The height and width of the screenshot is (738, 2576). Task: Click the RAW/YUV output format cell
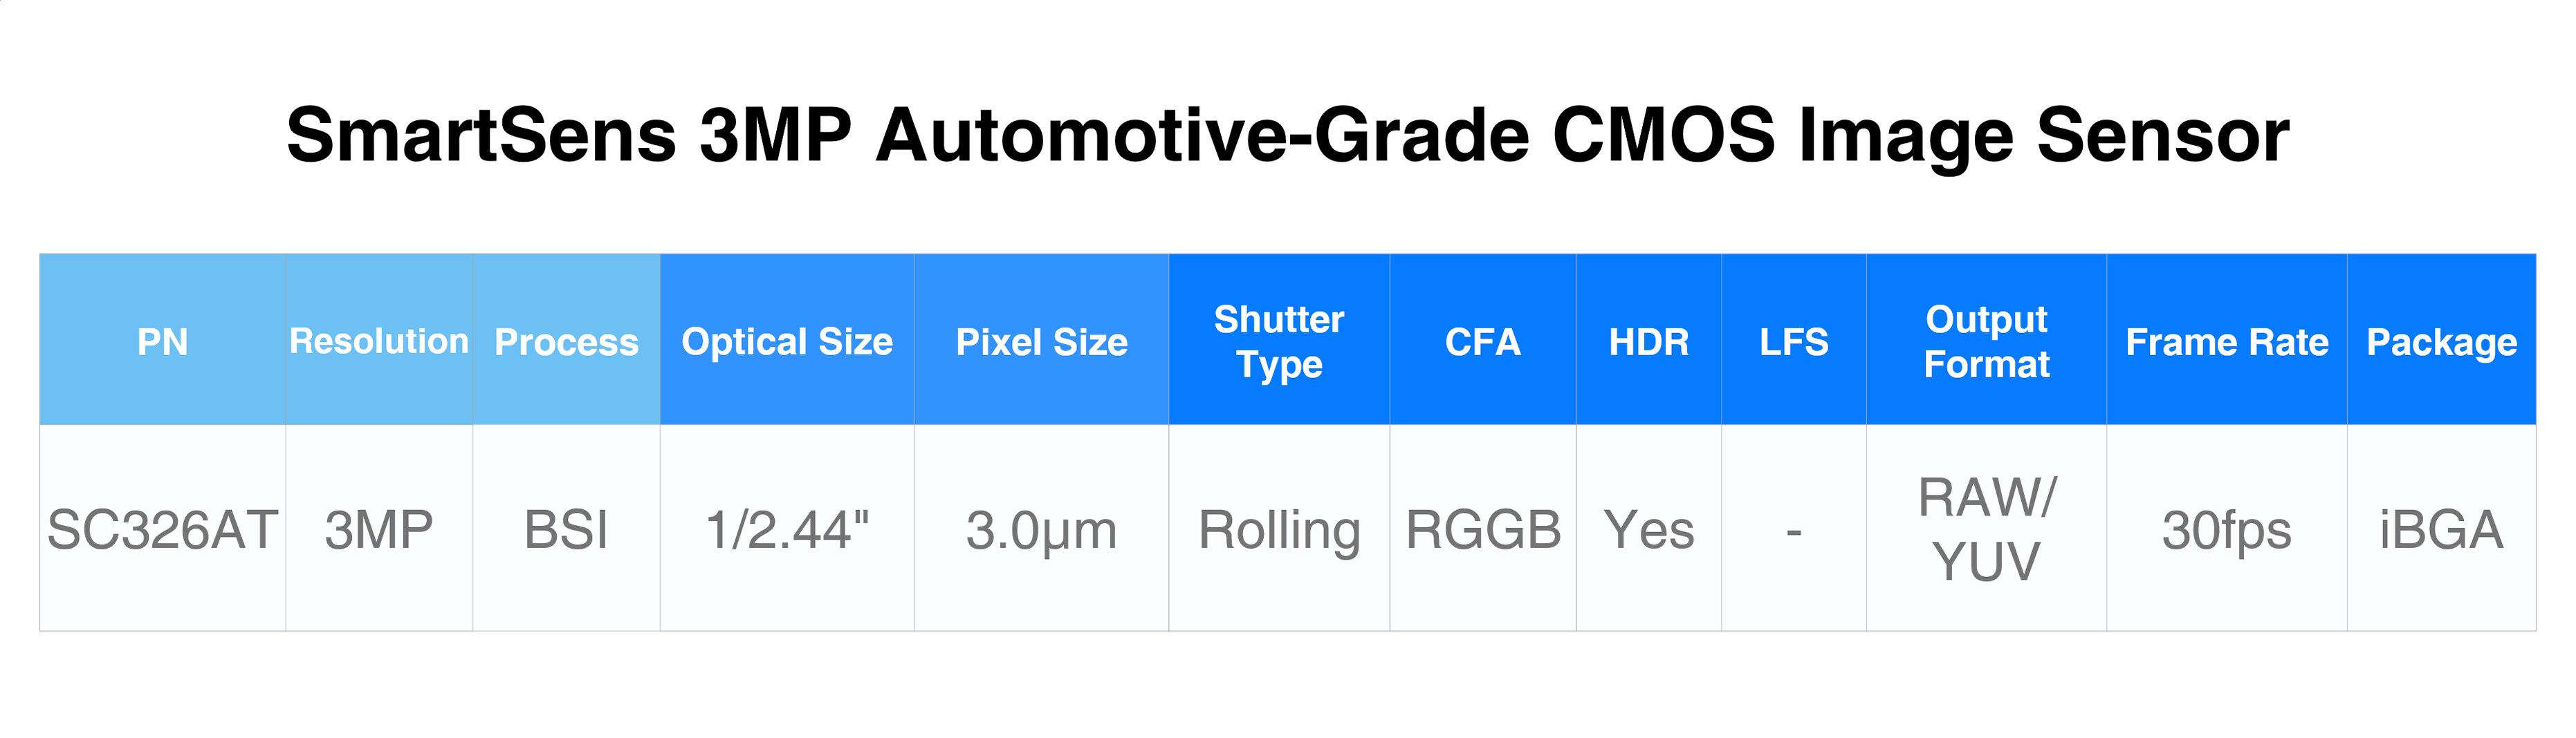[x=1987, y=529]
